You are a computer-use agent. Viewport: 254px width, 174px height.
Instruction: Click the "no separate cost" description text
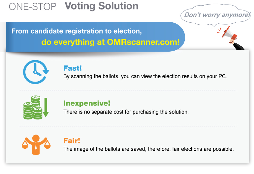tap(126, 112)
